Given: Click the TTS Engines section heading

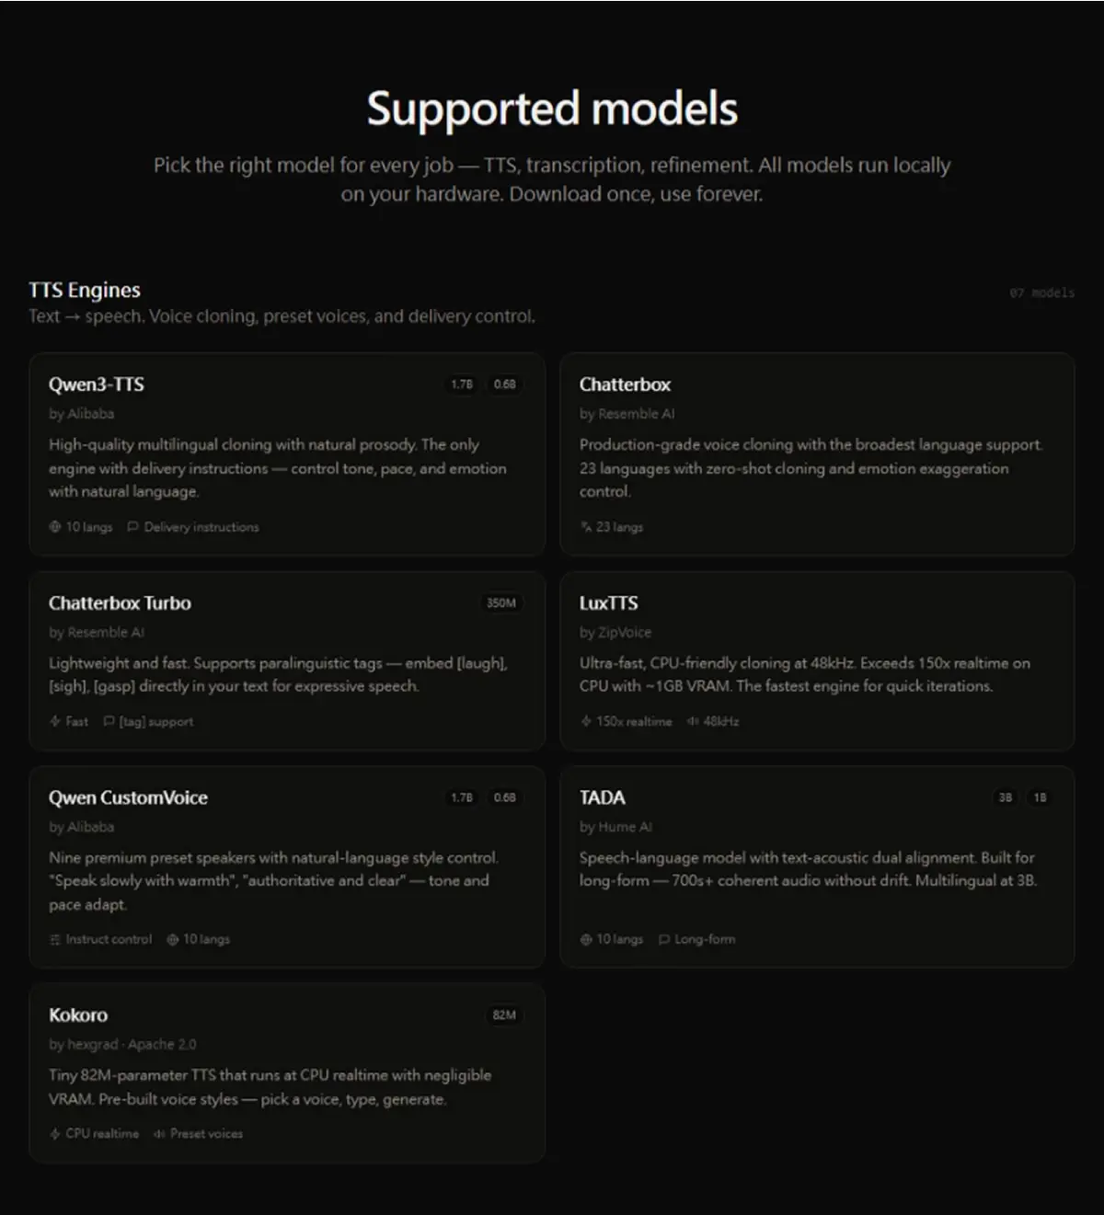Looking at the screenshot, I should (x=85, y=290).
